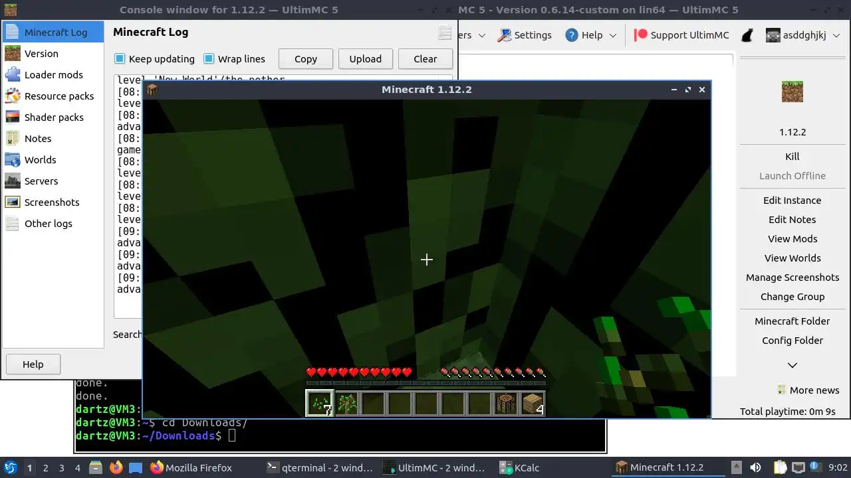Click the Servers icon in sidebar
Image resolution: width=851 pixels, height=478 pixels.
13,181
